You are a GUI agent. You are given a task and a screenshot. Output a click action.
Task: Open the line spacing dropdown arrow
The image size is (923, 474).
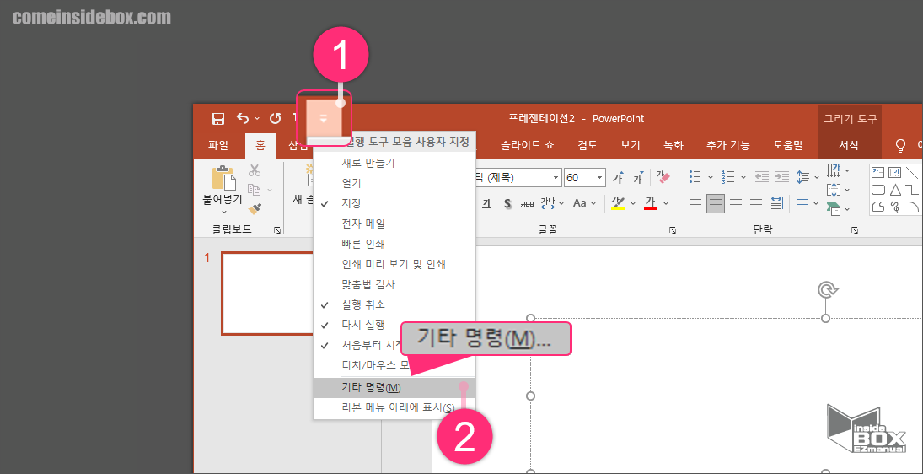(817, 177)
